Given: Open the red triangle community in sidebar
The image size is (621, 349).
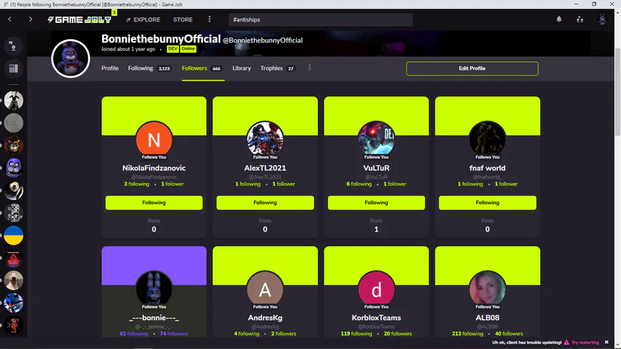Looking at the screenshot, I should point(14,258).
